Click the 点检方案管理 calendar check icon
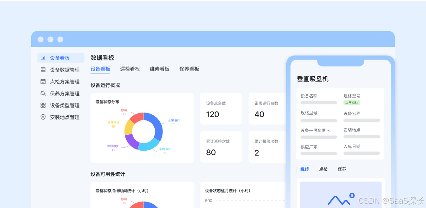 (43, 81)
